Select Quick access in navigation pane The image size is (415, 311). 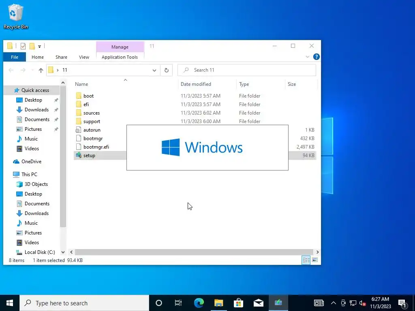[x=32, y=90]
